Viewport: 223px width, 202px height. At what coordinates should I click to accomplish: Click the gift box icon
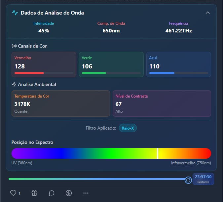point(34,193)
